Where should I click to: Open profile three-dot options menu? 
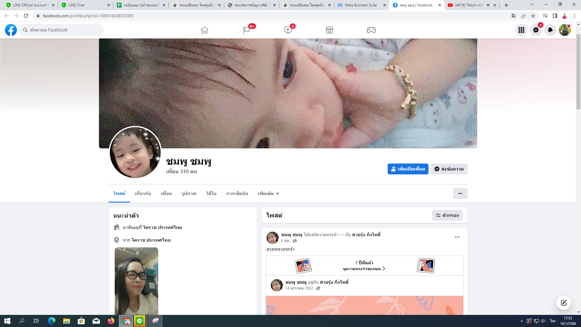coord(460,193)
